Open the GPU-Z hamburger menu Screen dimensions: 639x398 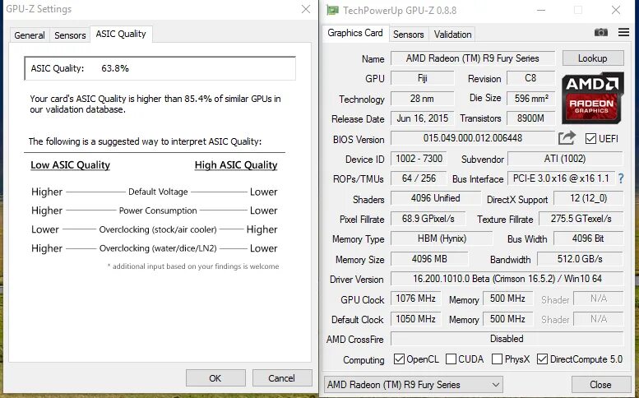pos(623,32)
